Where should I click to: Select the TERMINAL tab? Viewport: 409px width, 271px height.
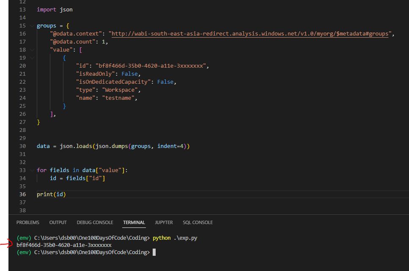tap(134, 222)
